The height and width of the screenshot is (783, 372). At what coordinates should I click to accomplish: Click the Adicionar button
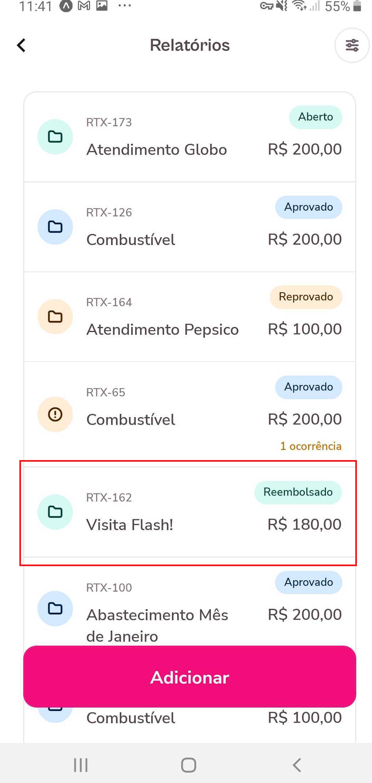(x=189, y=677)
